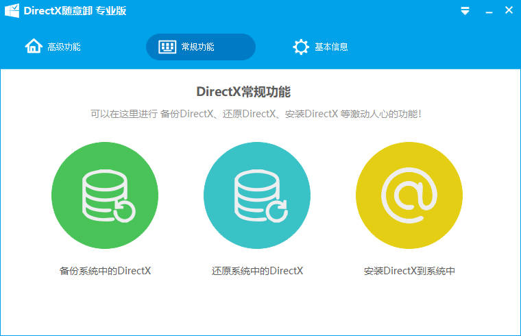Minimize the DirectX随意卸 window
The width and height of the screenshot is (521, 336).
487,11
